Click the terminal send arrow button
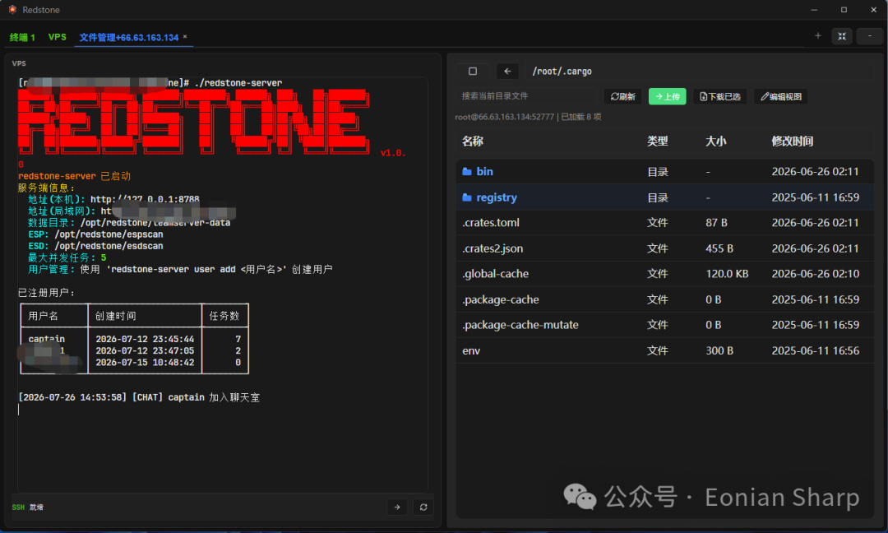The height and width of the screenshot is (533, 888). coord(397,507)
